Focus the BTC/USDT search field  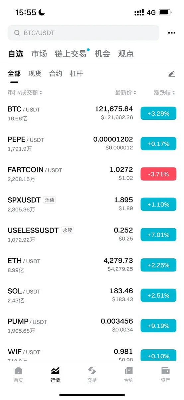pos(83,33)
